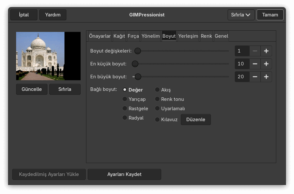Image resolution: width=294 pixels, height=194 pixels.
Task: Click Kaydedilmiş Ayarları Yükle button
Action: 49,174
